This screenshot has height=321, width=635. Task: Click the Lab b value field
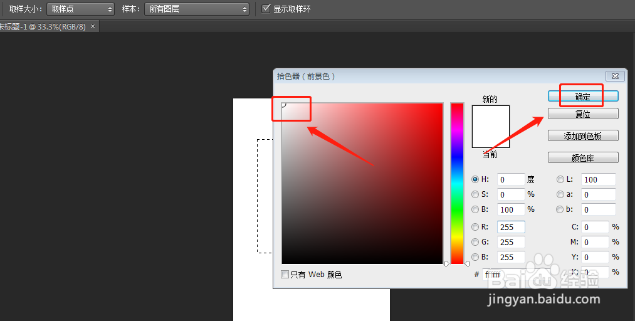click(599, 209)
